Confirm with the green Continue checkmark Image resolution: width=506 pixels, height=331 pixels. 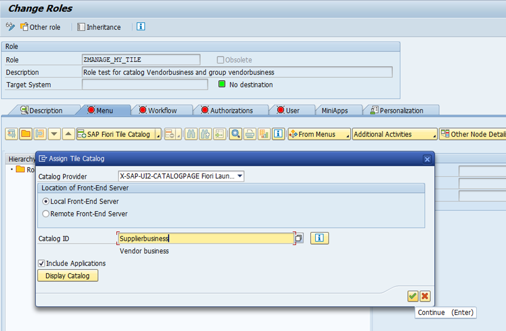[x=412, y=296]
